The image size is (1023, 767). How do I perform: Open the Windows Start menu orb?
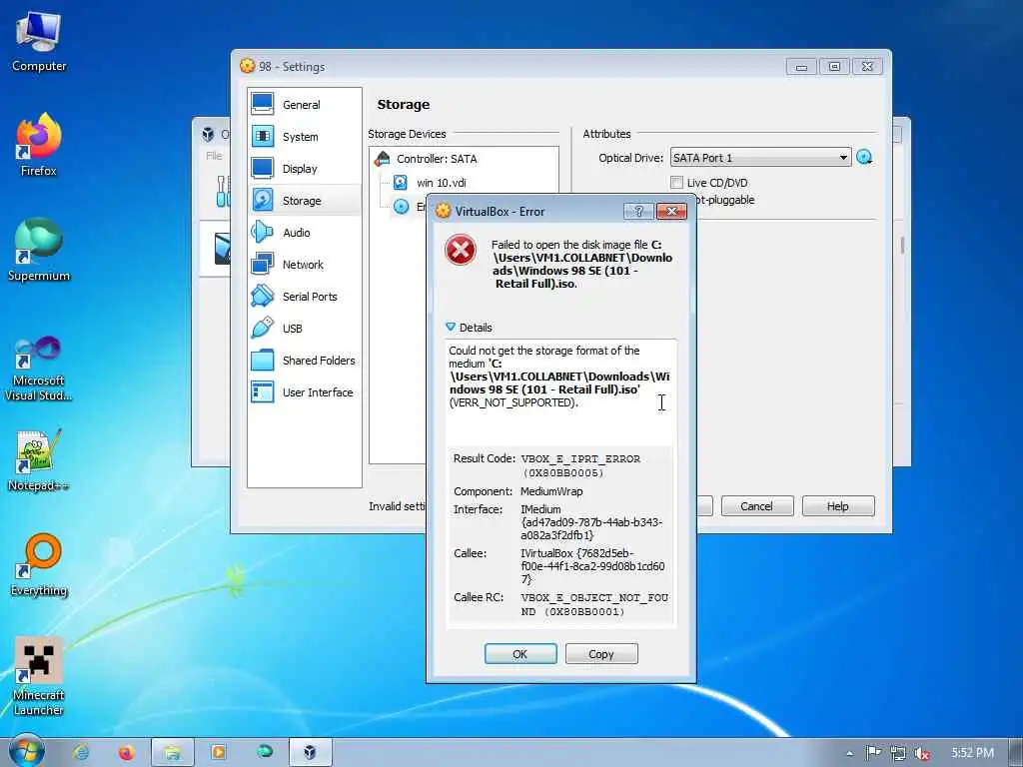tap(27, 752)
